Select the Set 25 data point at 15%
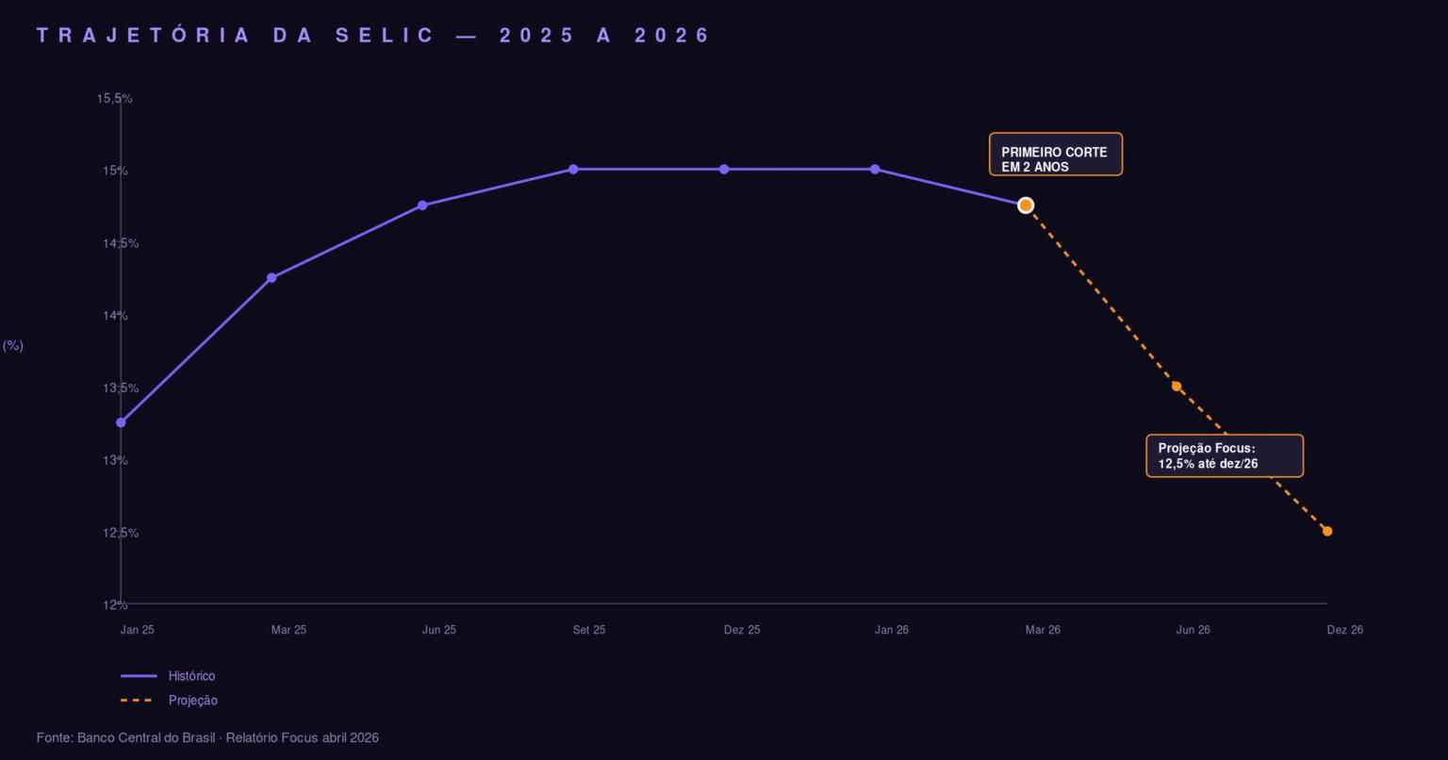Viewport: 1448px width, 760px height. [573, 170]
